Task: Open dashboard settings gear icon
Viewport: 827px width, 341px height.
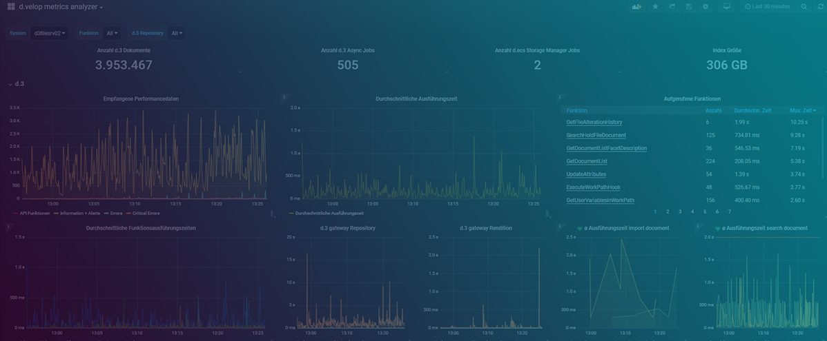Action: click(706, 7)
